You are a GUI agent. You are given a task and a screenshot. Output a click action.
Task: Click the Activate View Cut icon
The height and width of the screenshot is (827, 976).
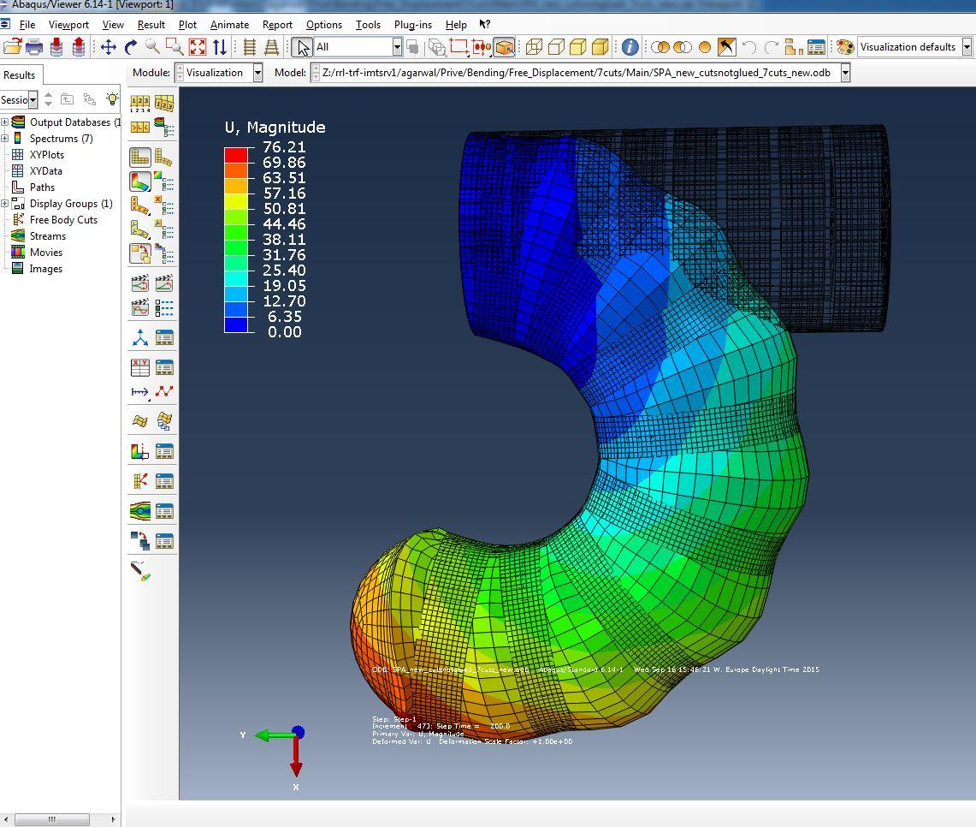(140, 451)
